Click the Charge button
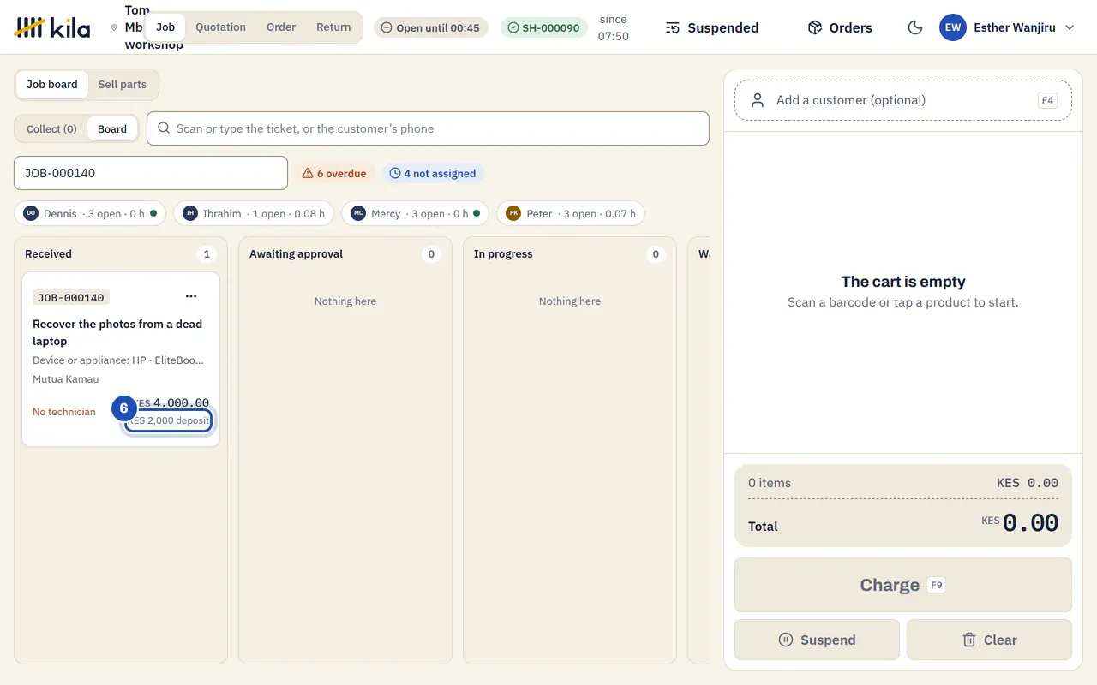This screenshot has height=685, width=1097. click(x=903, y=585)
